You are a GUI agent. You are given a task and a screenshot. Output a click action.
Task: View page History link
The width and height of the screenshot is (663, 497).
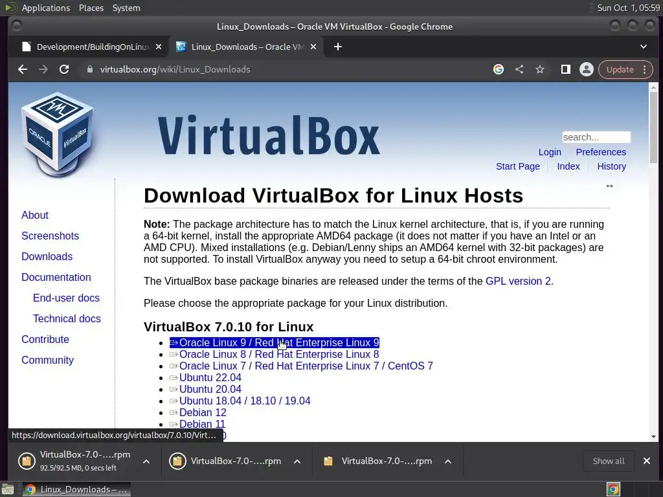(x=611, y=166)
